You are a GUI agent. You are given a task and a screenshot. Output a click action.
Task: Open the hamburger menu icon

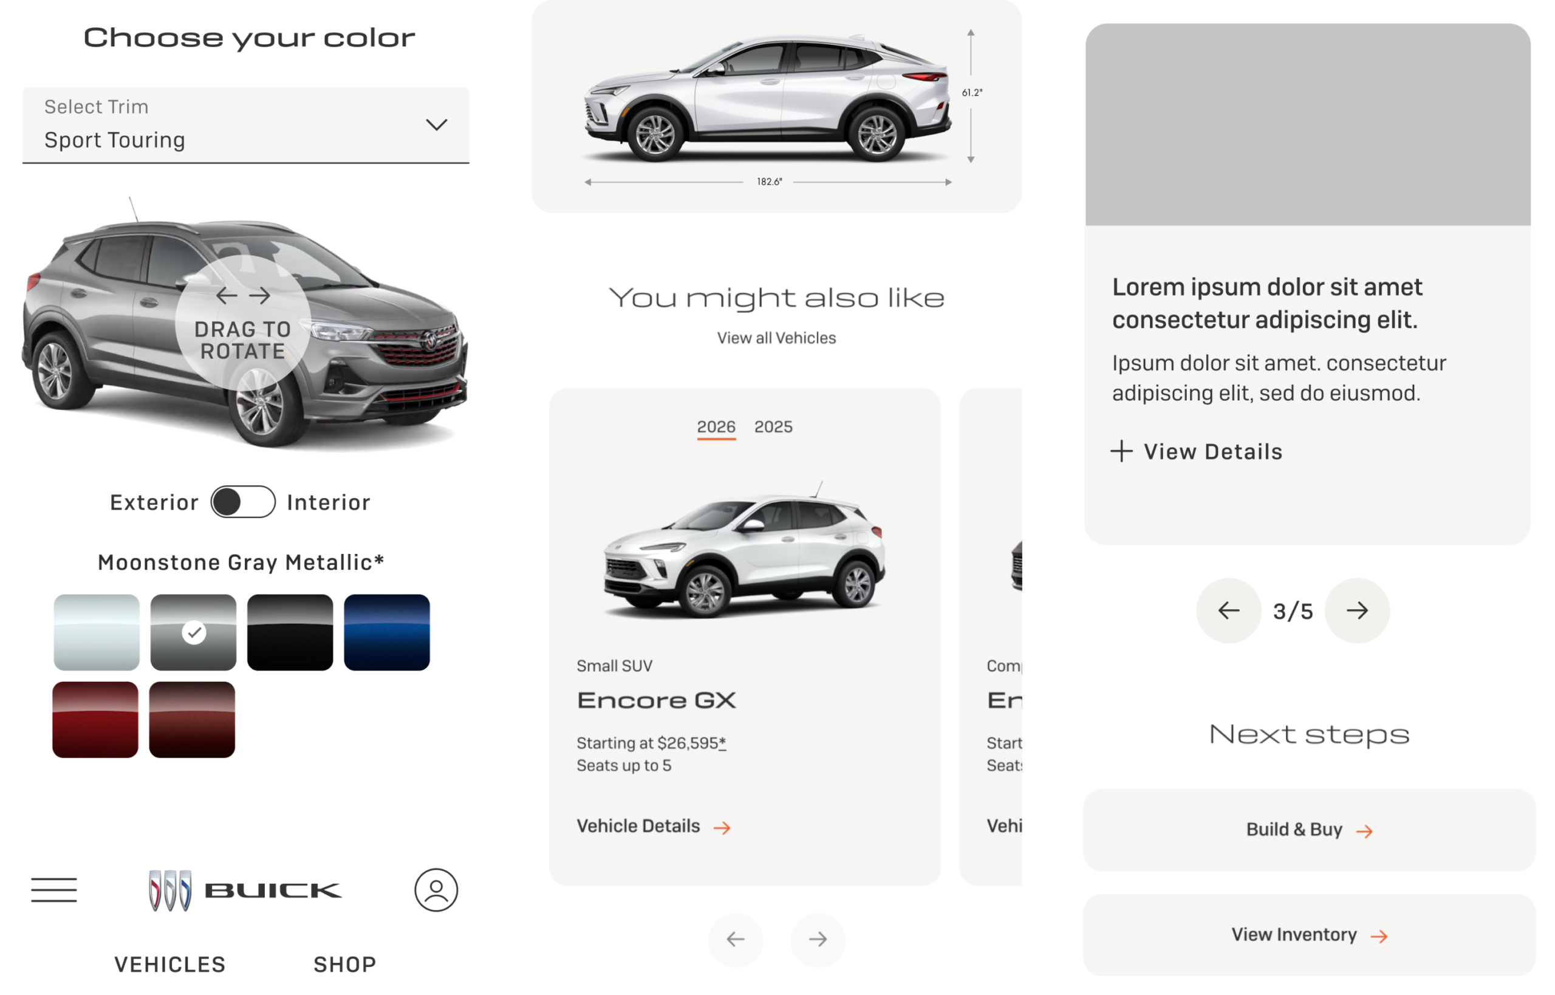coord(53,890)
